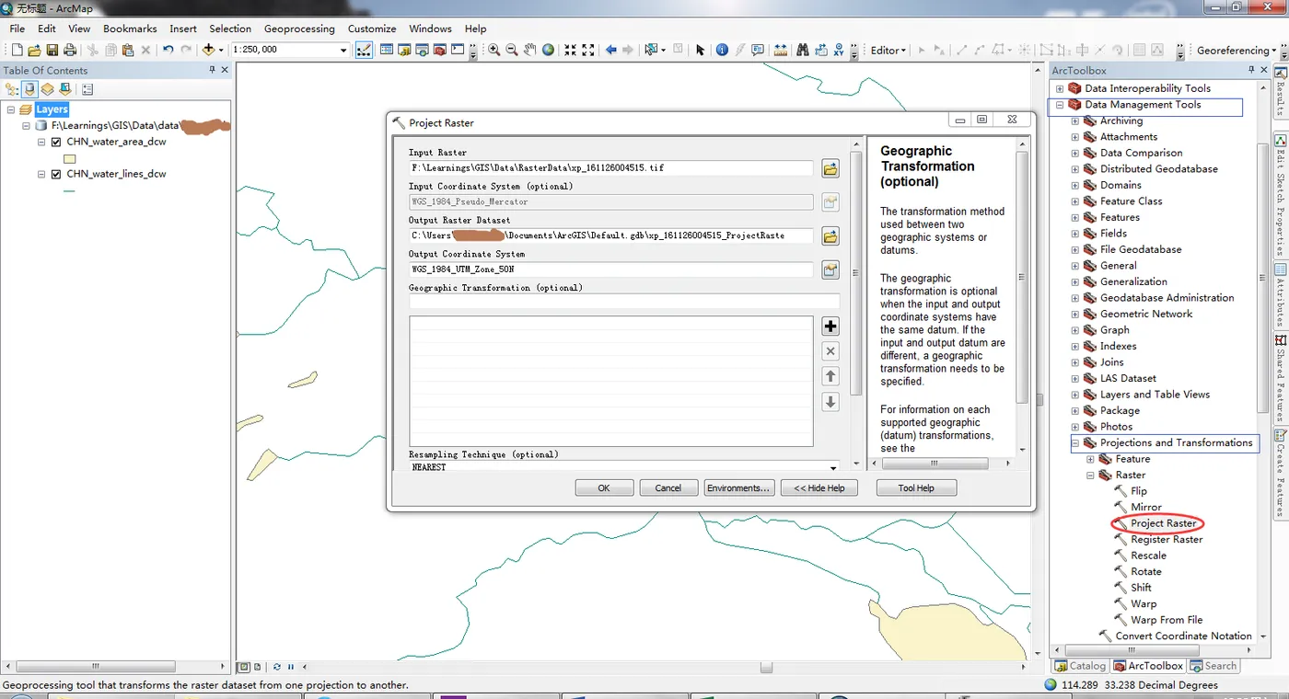List table of contents by drawing order
This screenshot has height=699, width=1289.
[x=12, y=89]
